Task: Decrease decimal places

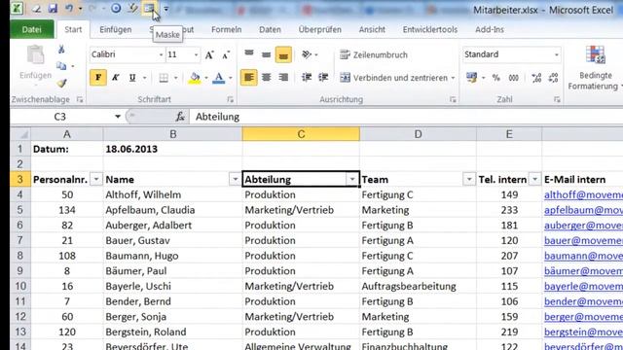Action: tap(554, 78)
